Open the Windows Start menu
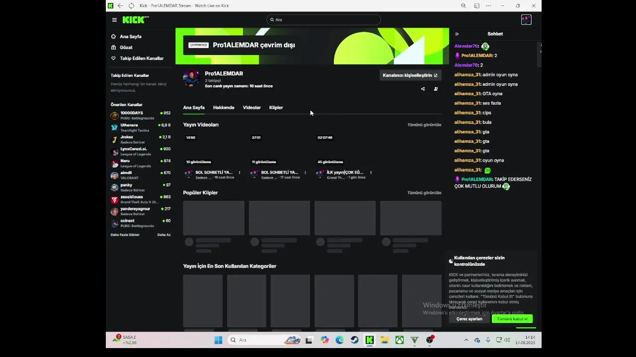 pos(218,340)
